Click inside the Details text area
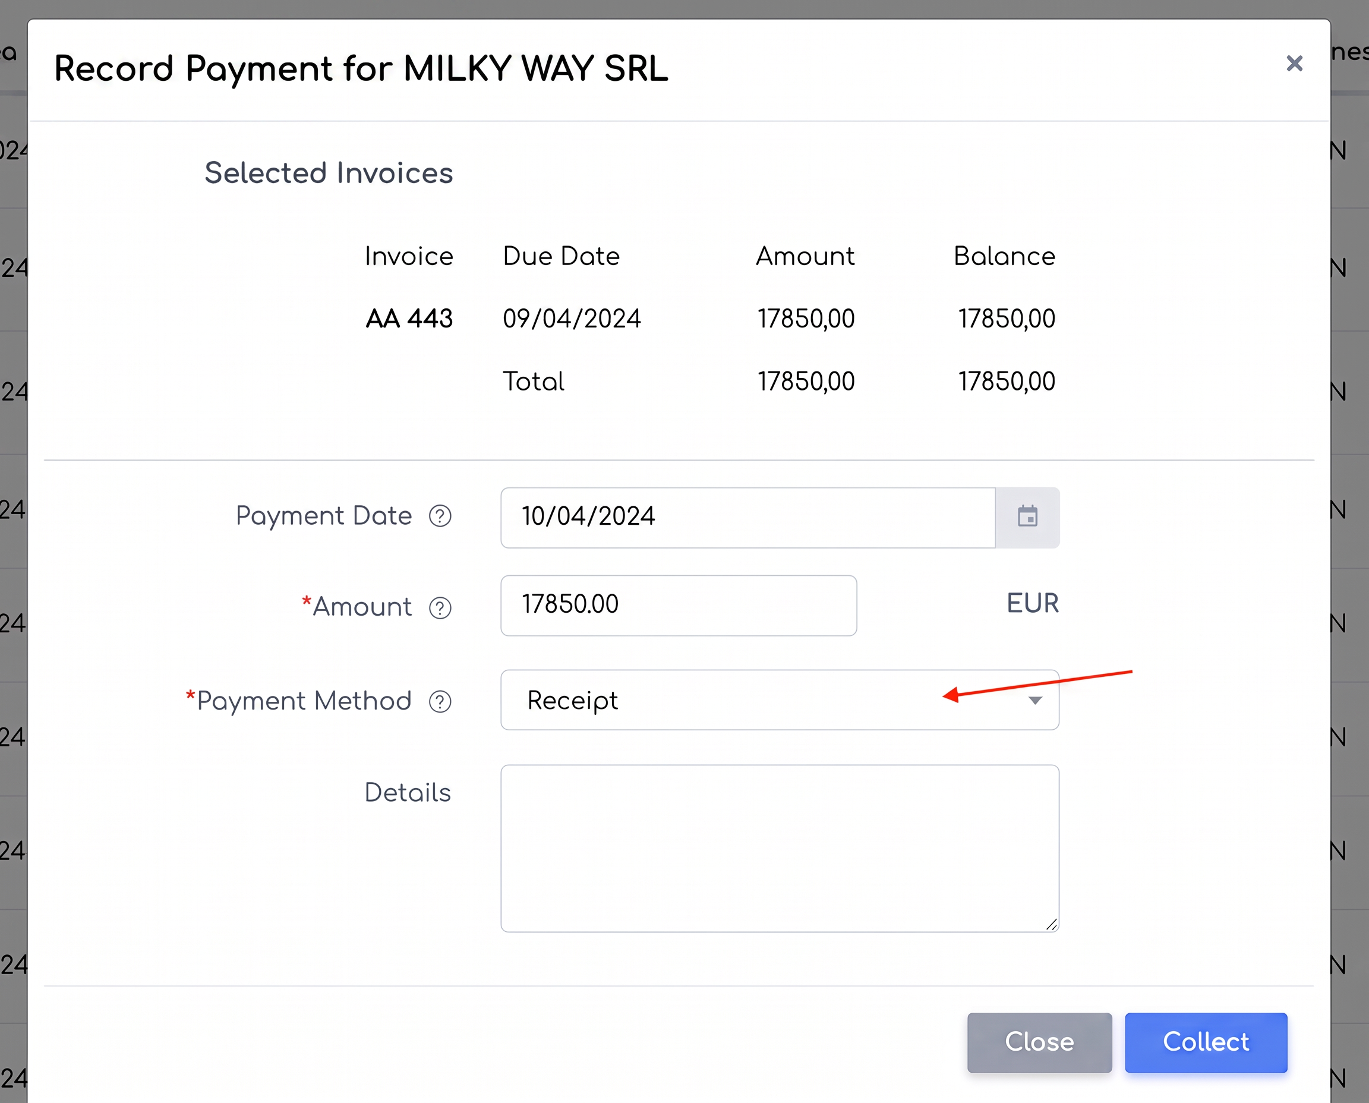 [780, 848]
